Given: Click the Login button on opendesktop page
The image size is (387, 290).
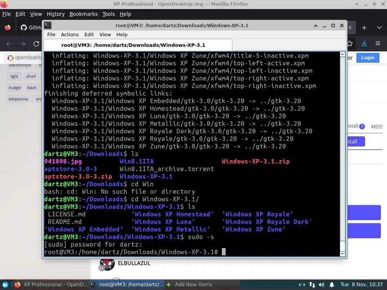Looking at the screenshot, I should pos(368,58).
